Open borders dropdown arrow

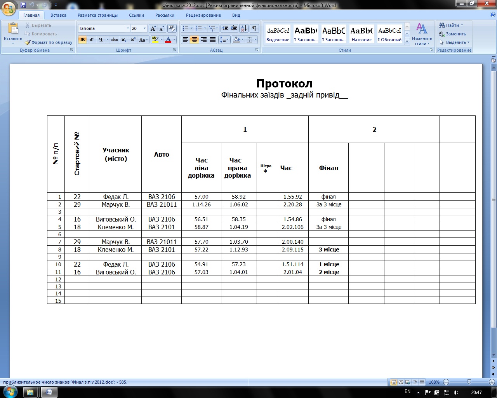(256, 40)
